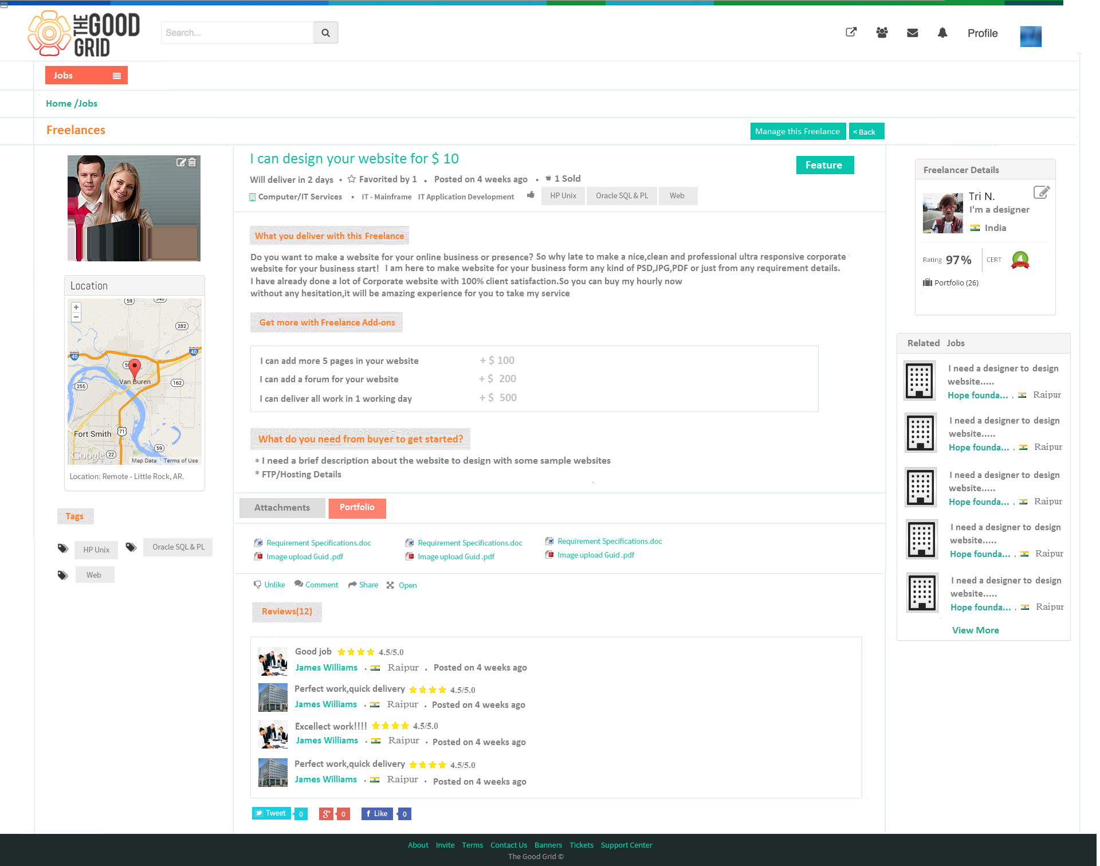Image resolution: width=1100 pixels, height=866 pixels.
Task: Click The Good Grid logo
Action: coord(84,34)
